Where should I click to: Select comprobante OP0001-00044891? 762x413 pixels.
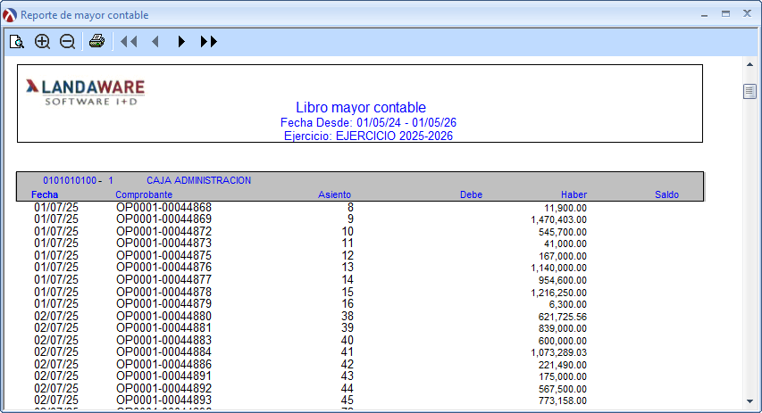click(x=163, y=376)
